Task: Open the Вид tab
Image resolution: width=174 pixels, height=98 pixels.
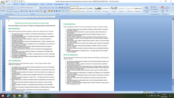Action: [67, 4]
